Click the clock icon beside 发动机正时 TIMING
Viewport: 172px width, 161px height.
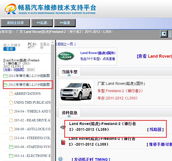click(60, 159)
